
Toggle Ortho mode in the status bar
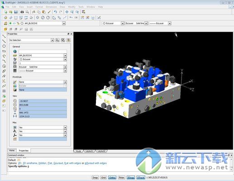112,177
